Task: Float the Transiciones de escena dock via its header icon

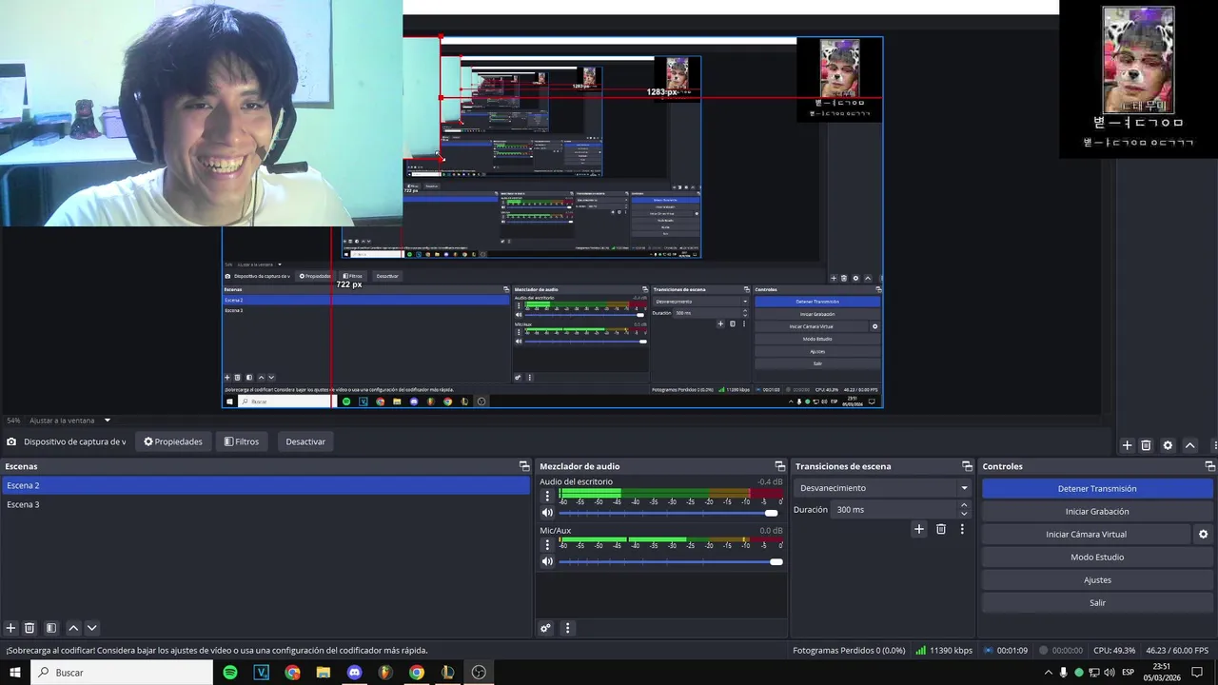Action: [967, 466]
